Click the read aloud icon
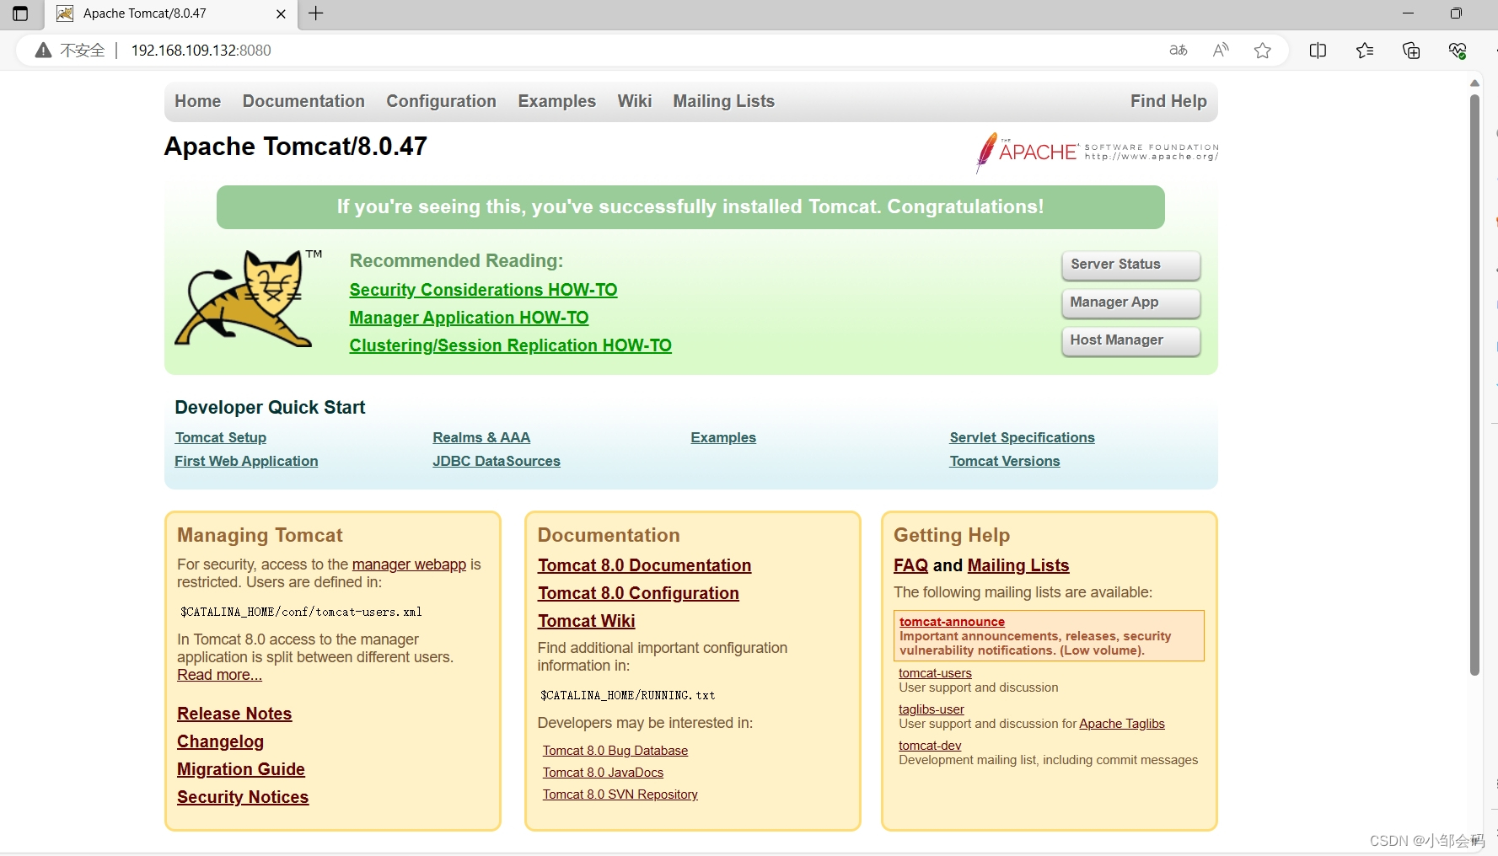The image size is (1498, 856). [x=1221, y=51]
